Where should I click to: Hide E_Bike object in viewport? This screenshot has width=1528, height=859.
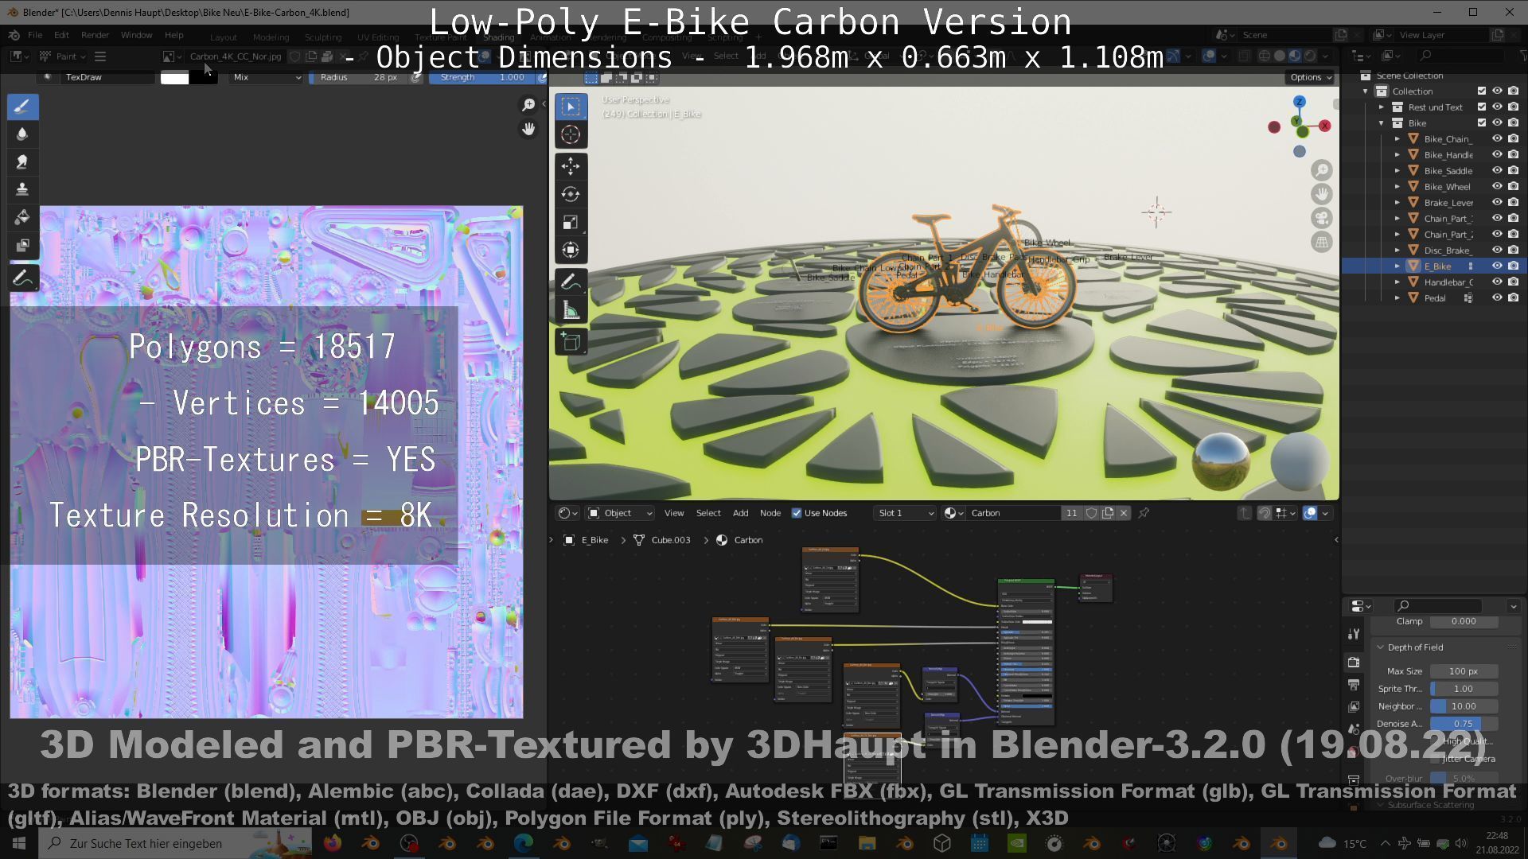pyautogui.click(x=1497, y=266)
